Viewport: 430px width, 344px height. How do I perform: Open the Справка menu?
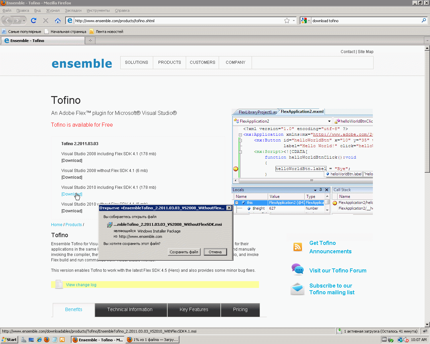[122, 10]
